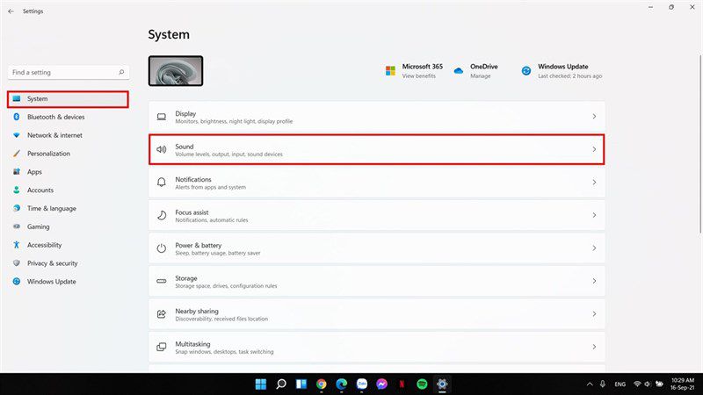Expand Display row chevron
The width and height of the screenshot is (703, 395).
tap(594, 117)
